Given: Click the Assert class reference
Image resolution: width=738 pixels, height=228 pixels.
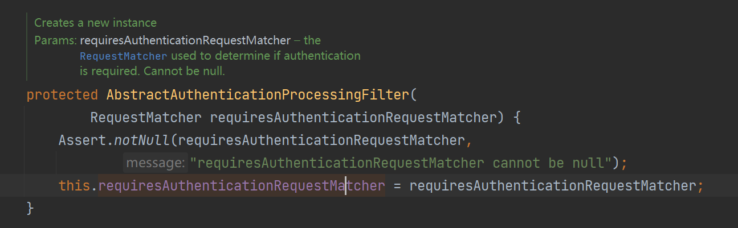Looking at the screenshot, I should click(82, 140).
